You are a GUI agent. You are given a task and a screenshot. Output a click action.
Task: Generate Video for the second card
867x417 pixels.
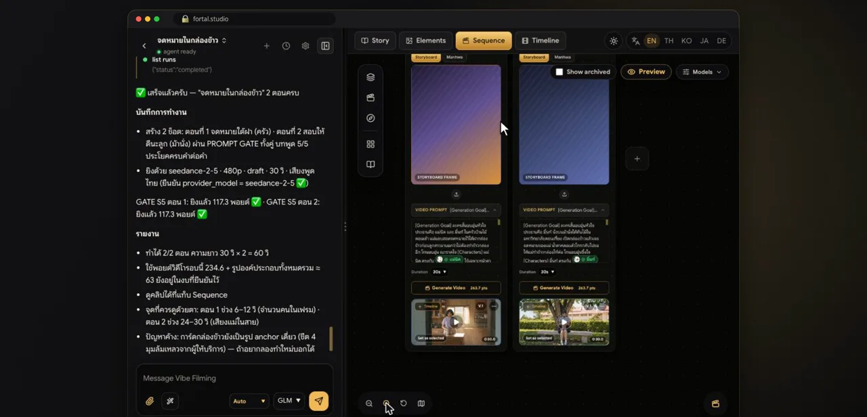[x=564, y=288]
